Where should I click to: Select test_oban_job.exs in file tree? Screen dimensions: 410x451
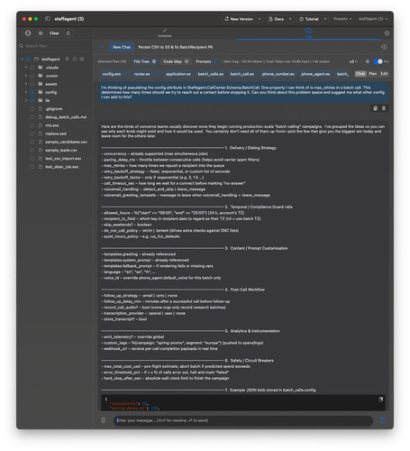coord(61,167)
